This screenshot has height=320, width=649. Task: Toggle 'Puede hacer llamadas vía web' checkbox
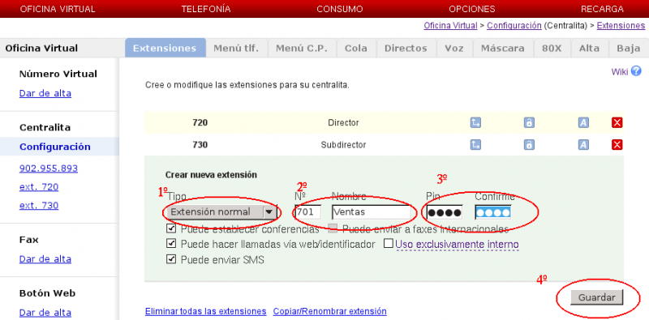pyautogui.click(x=171, y=244)
